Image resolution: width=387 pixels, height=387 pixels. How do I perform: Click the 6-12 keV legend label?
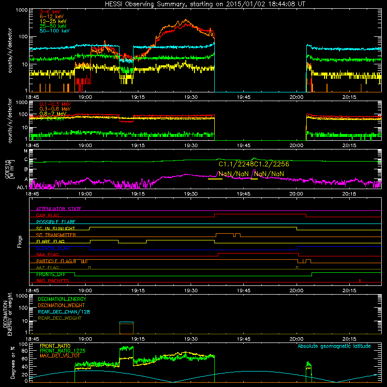click(x=52, y=16)
